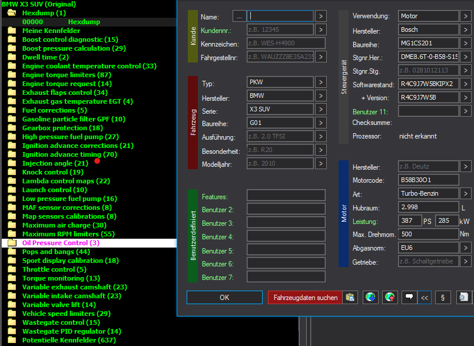Open the arrow list beside Abgasnorm EU6

(466, 248)
